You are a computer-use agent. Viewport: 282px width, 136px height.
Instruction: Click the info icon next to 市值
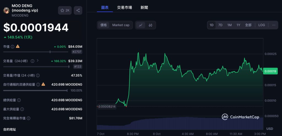tap(12, 47)
